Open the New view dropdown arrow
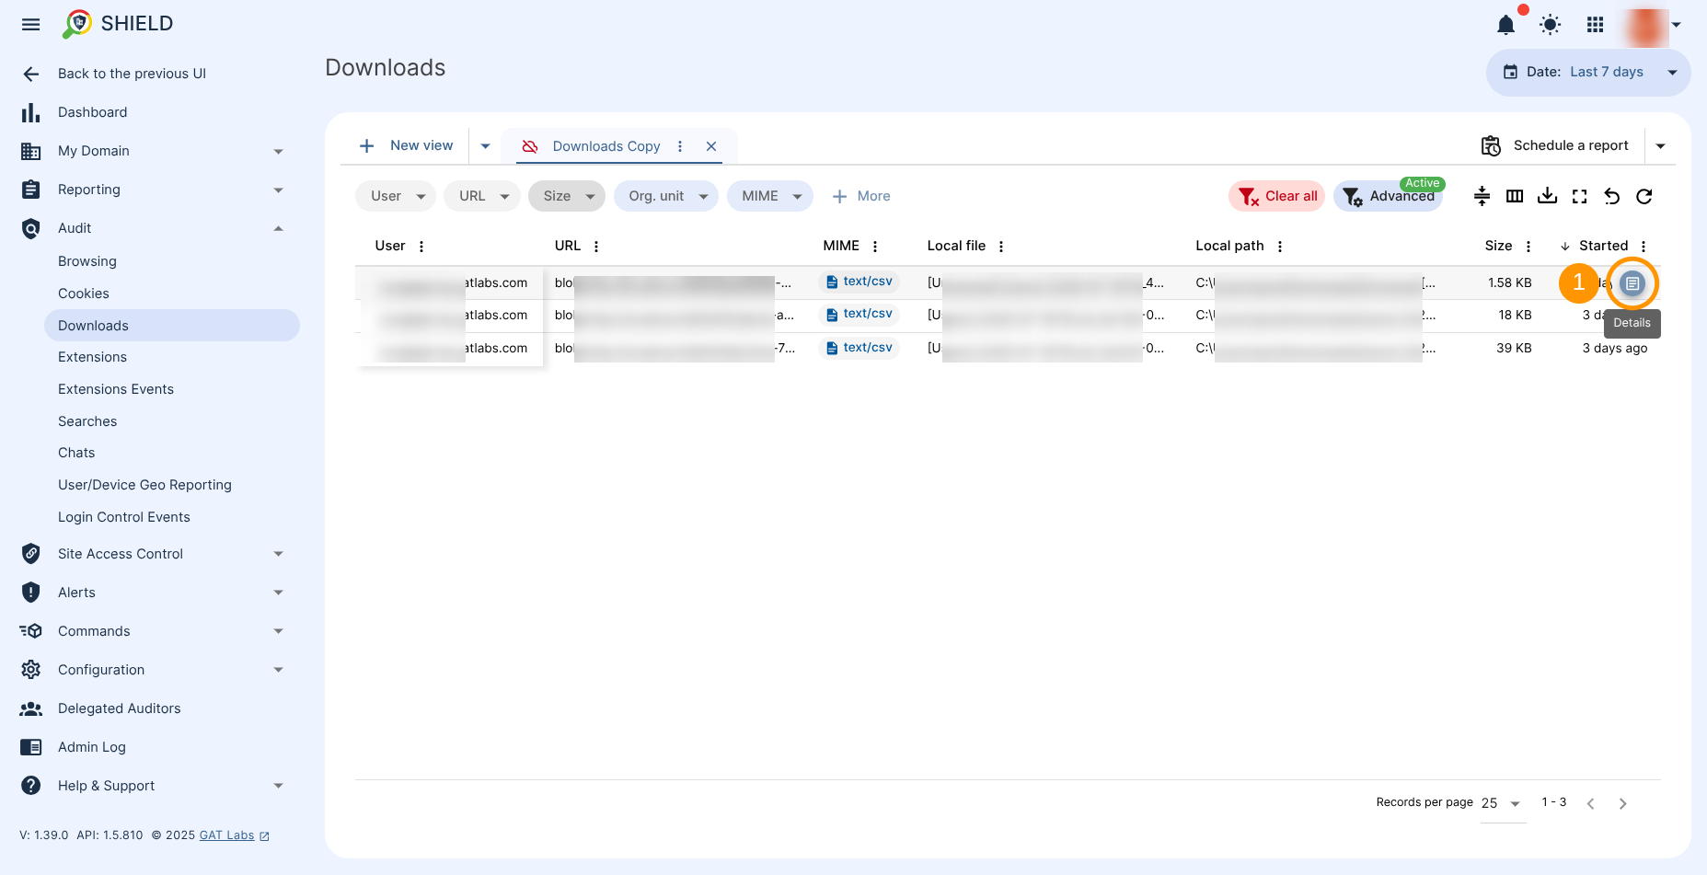The height and width of the screenshot is (875, 1707). point(485,146)
